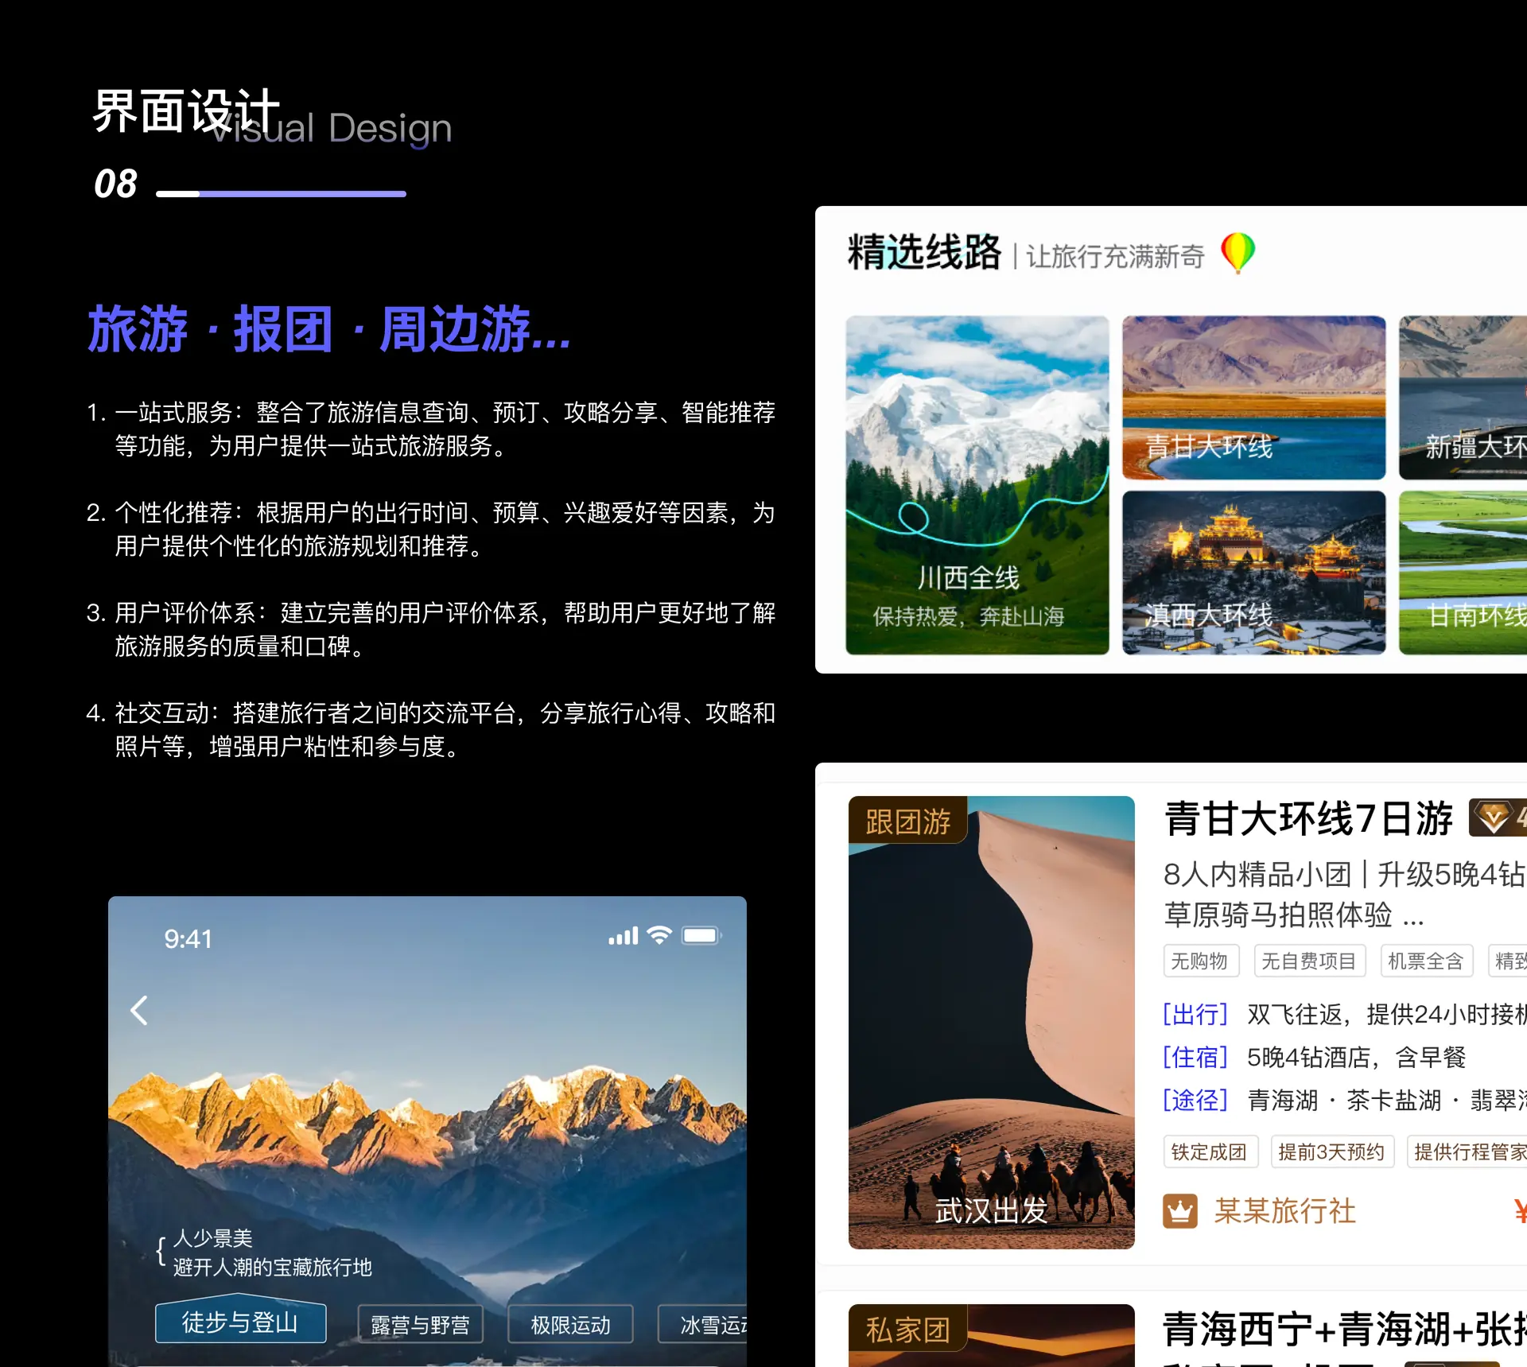Viewport: 1527px width, 1367px height.
Task: Click the 一站式服务 first list item
Action: pos(430,429)
